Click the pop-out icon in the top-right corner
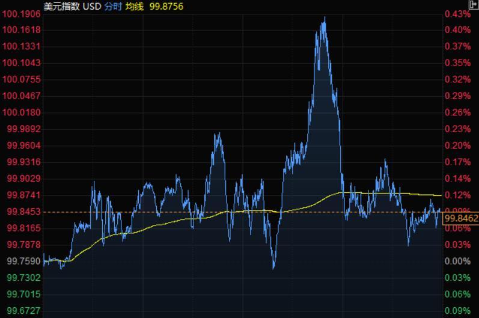This screenshot has height=318, width=479. coord(472,5)
